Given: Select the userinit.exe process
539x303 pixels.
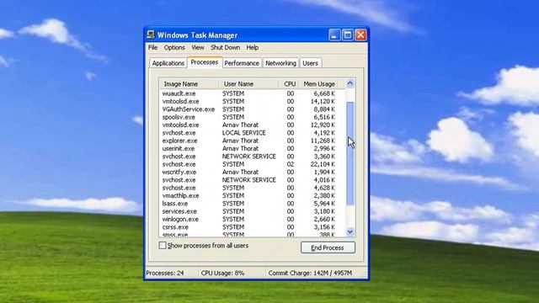Looking at the screenshot, I should tap(252, 148).
